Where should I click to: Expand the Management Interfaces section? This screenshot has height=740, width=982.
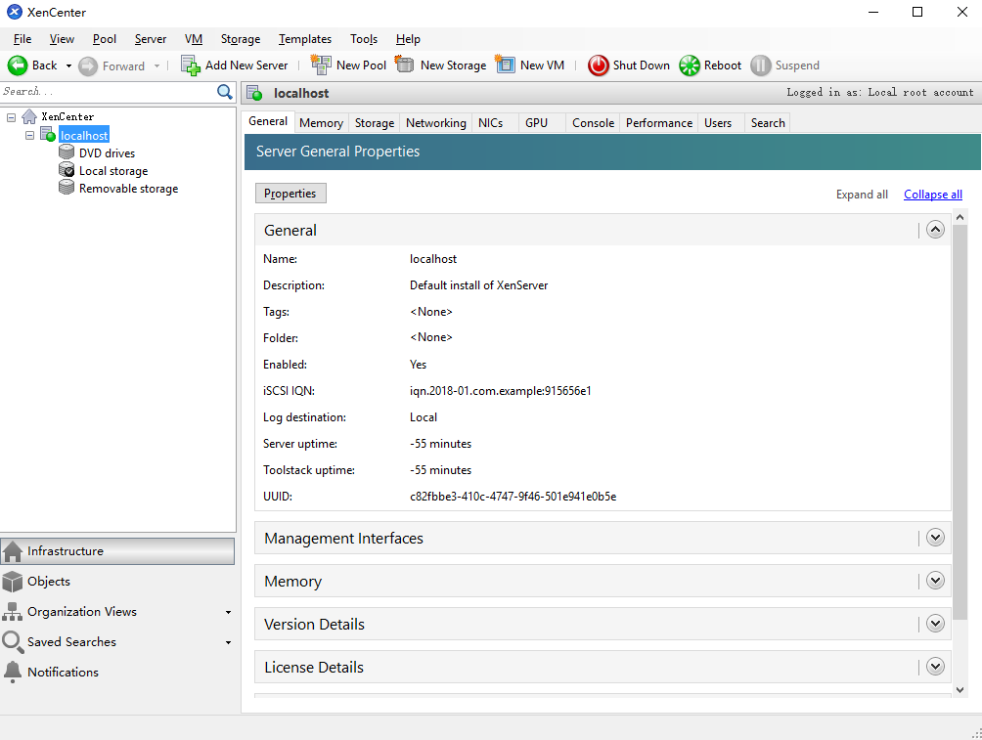935,537
